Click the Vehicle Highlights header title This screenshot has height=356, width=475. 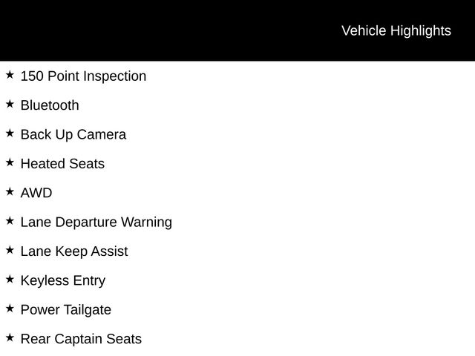(396, 30)
